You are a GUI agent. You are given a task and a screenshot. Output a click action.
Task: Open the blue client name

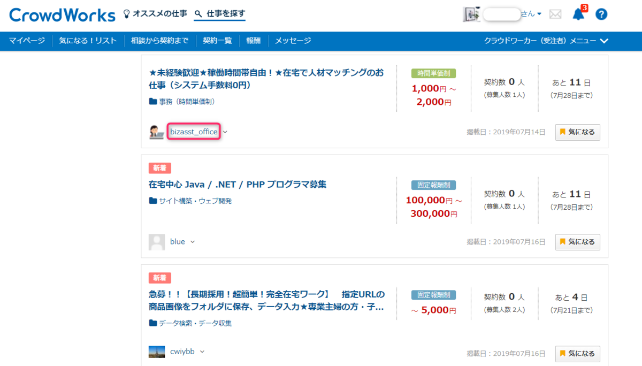178,242
